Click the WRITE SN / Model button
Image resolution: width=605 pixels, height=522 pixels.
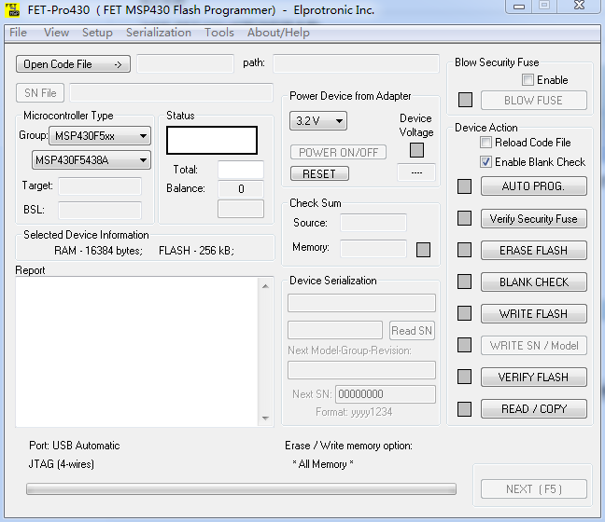click(x=534, y=345)
